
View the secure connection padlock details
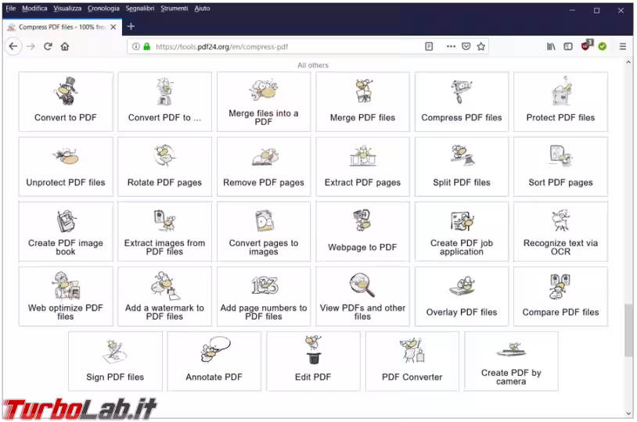point(147,47)
